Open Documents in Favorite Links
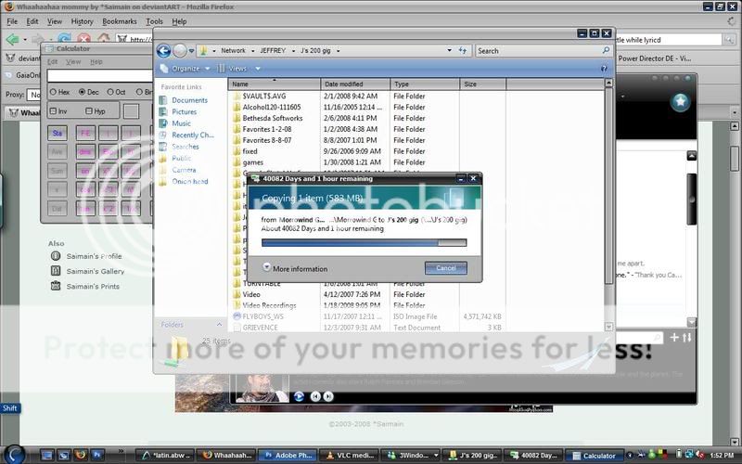 coord(188,100)
